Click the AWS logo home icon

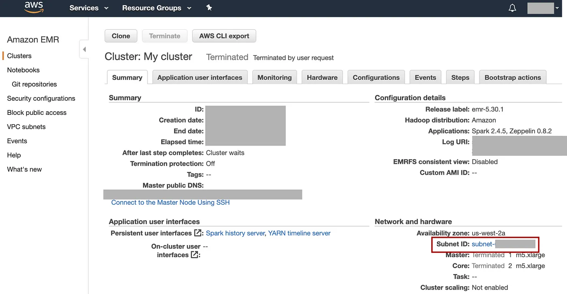pos(34,8)
